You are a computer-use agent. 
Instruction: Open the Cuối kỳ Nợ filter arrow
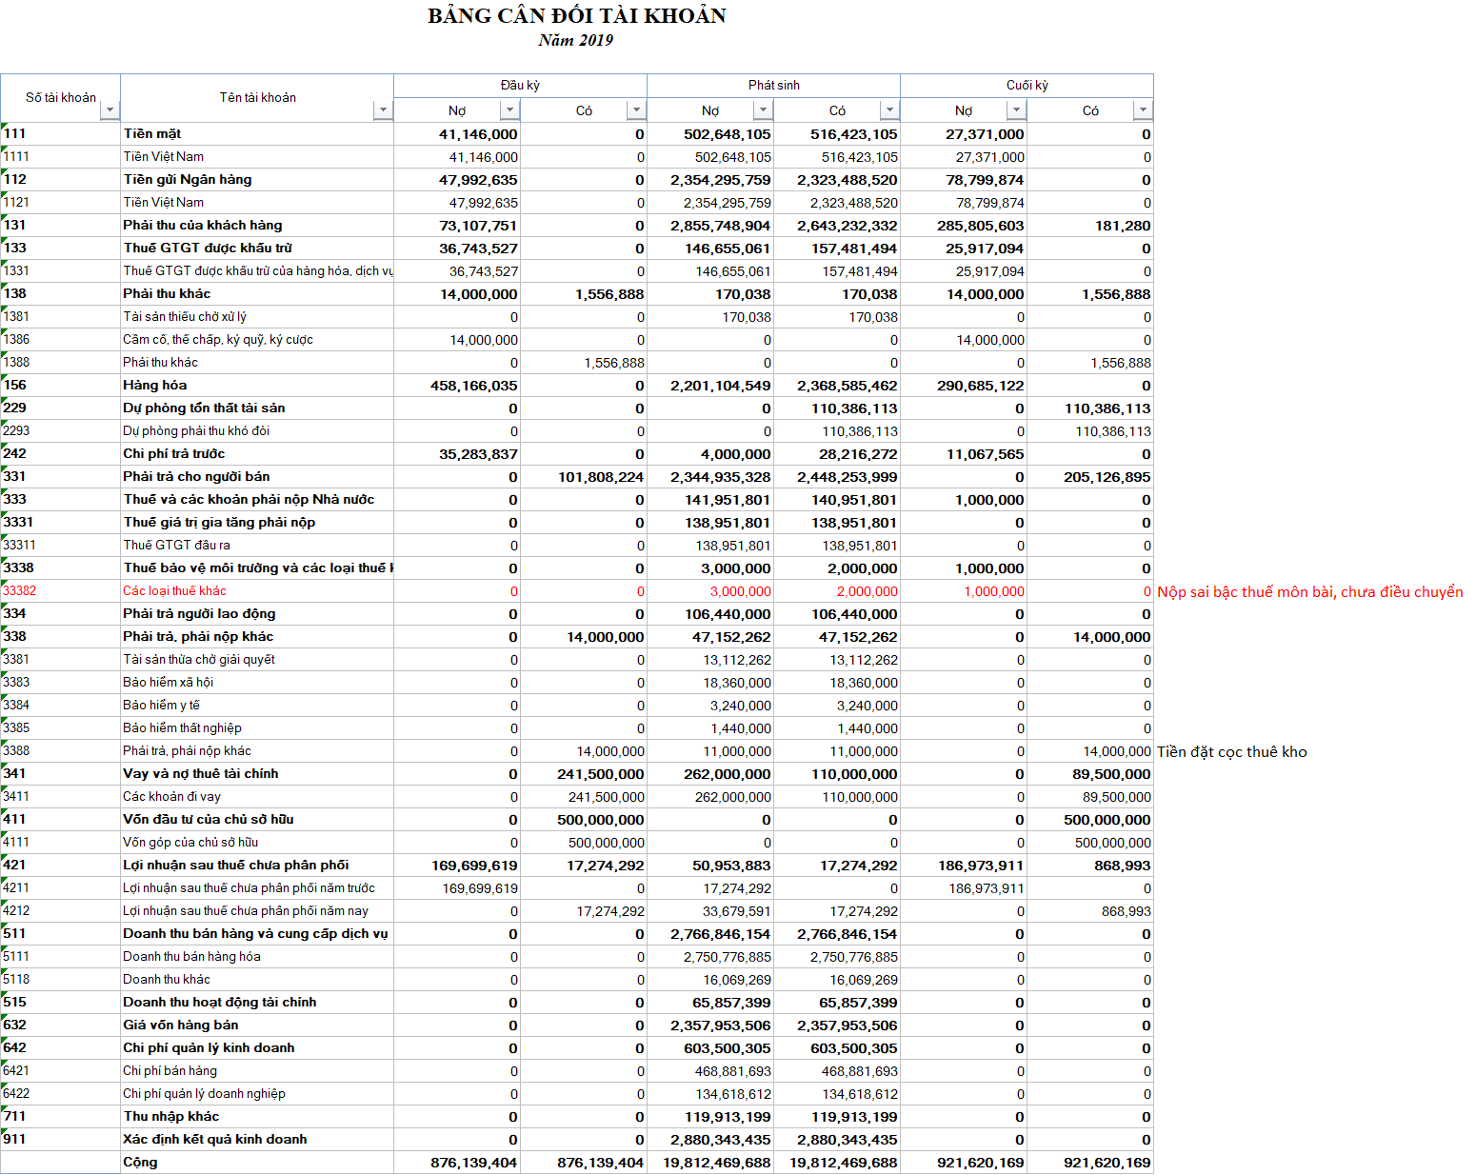[x=1016, y=110]
